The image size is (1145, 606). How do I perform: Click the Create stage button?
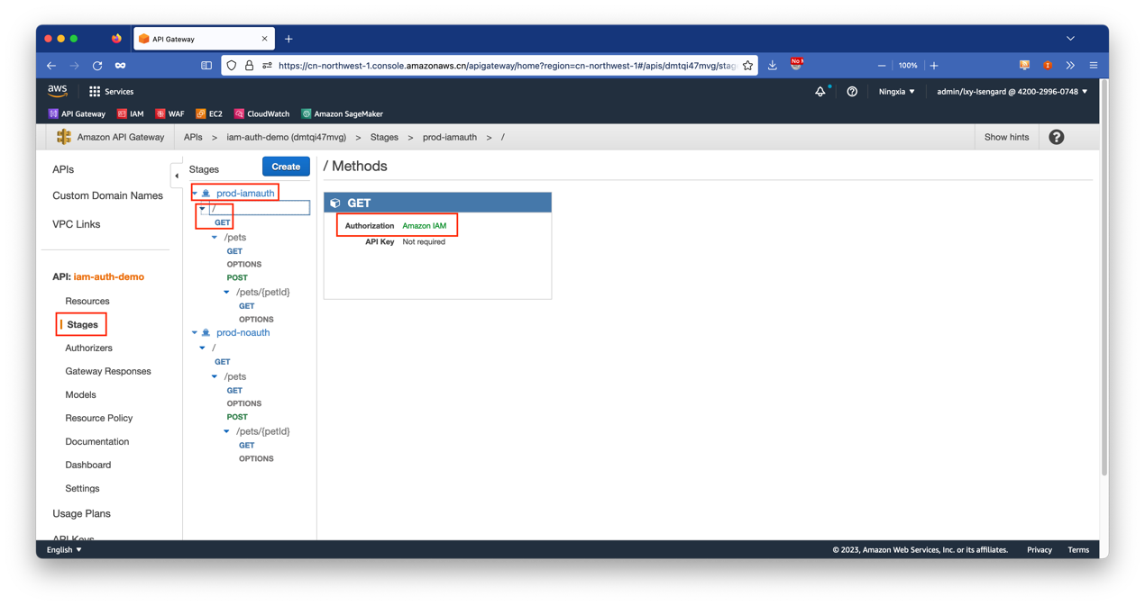point(286,167)
